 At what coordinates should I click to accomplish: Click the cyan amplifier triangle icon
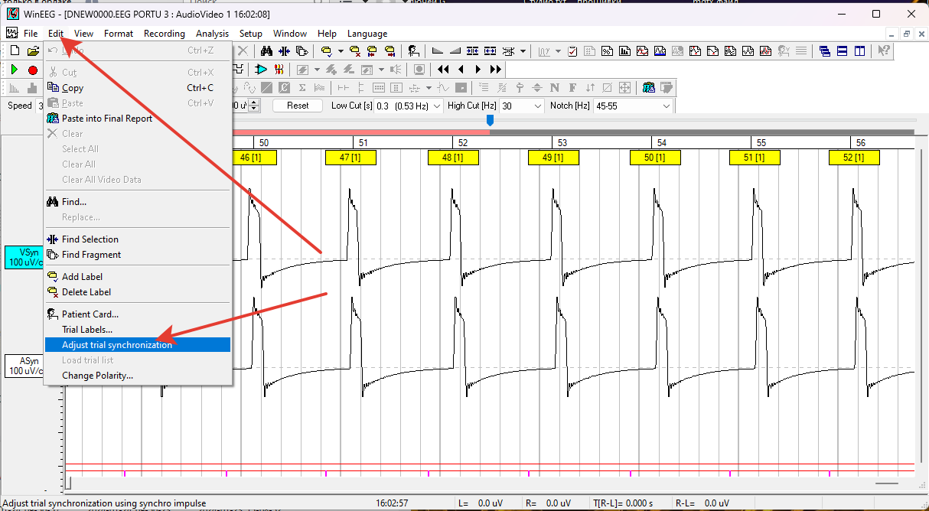pyautogui.click(x=261, y=70)
